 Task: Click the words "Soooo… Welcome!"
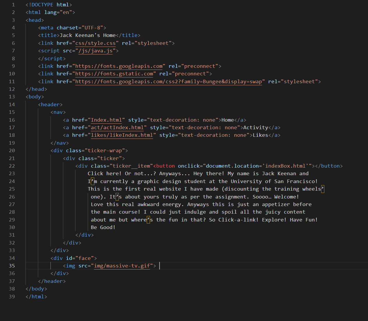coord(276,197)
